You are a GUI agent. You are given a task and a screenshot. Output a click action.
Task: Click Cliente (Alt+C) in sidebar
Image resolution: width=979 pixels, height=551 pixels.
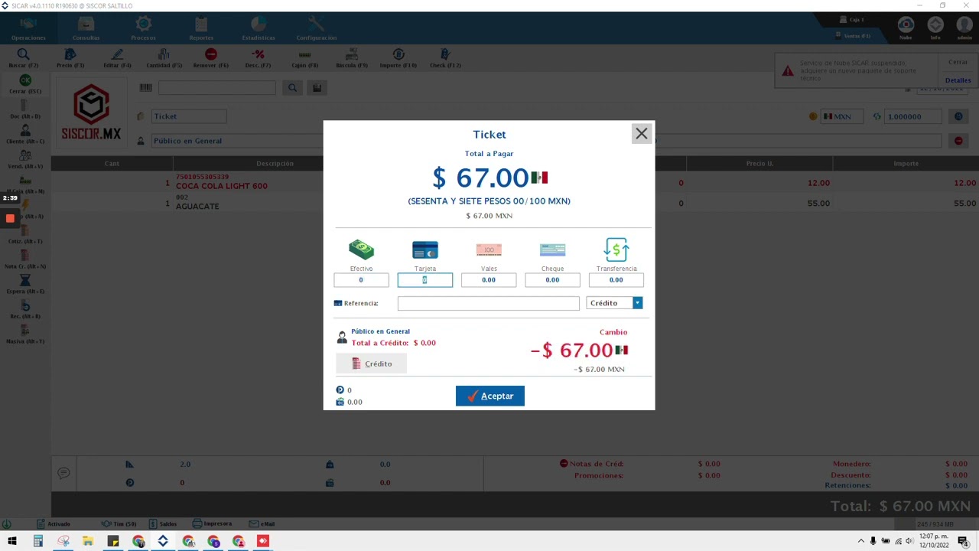pyautogui.click(x=25, y=135)
